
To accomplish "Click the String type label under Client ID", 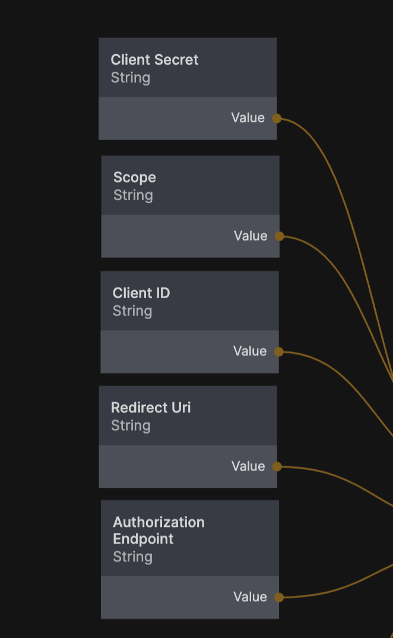I will pyautogui.click(x=132, y=311).
